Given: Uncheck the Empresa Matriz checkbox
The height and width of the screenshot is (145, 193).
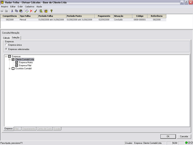Looking at the screenshot, I should pos(17,62).
